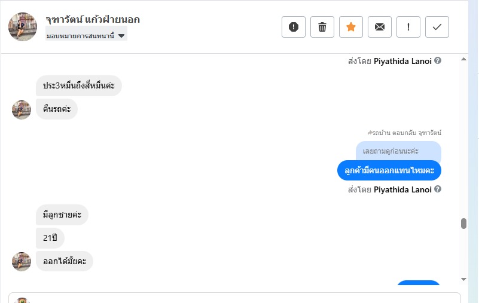
Task: Click the blue message ลูกค้ามีคนออกแทนไหมคะ
Action: point(389,170)
